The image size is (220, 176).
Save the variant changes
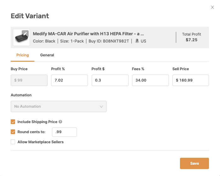194,163
